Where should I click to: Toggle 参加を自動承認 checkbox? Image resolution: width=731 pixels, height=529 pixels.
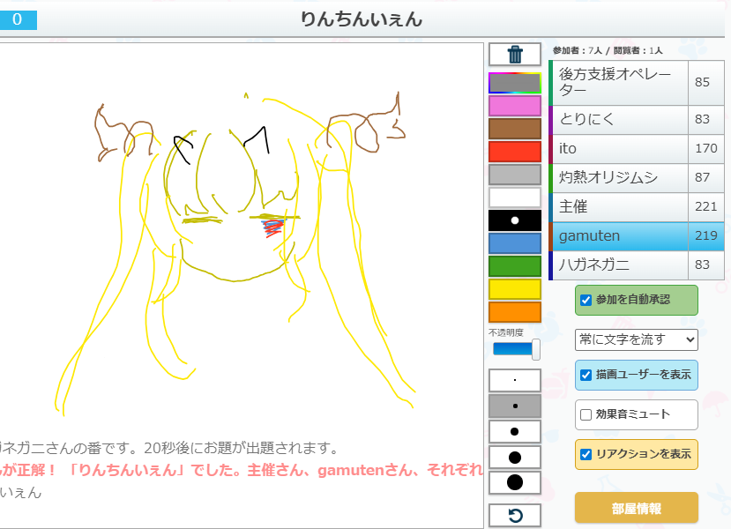pyautogui.click(x=586, y=300)
